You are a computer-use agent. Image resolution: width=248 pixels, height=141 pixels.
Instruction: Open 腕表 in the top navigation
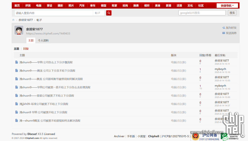[x=136, y=6]
